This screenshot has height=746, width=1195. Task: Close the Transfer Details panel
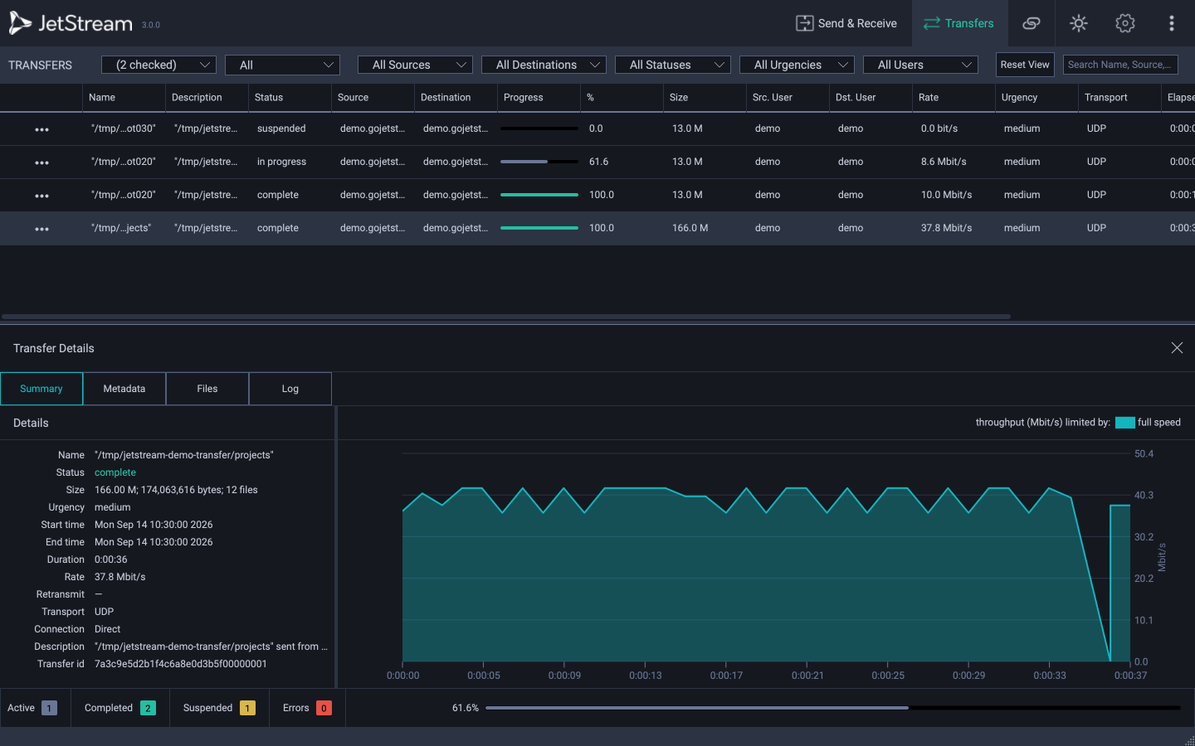click(1177, 348)
